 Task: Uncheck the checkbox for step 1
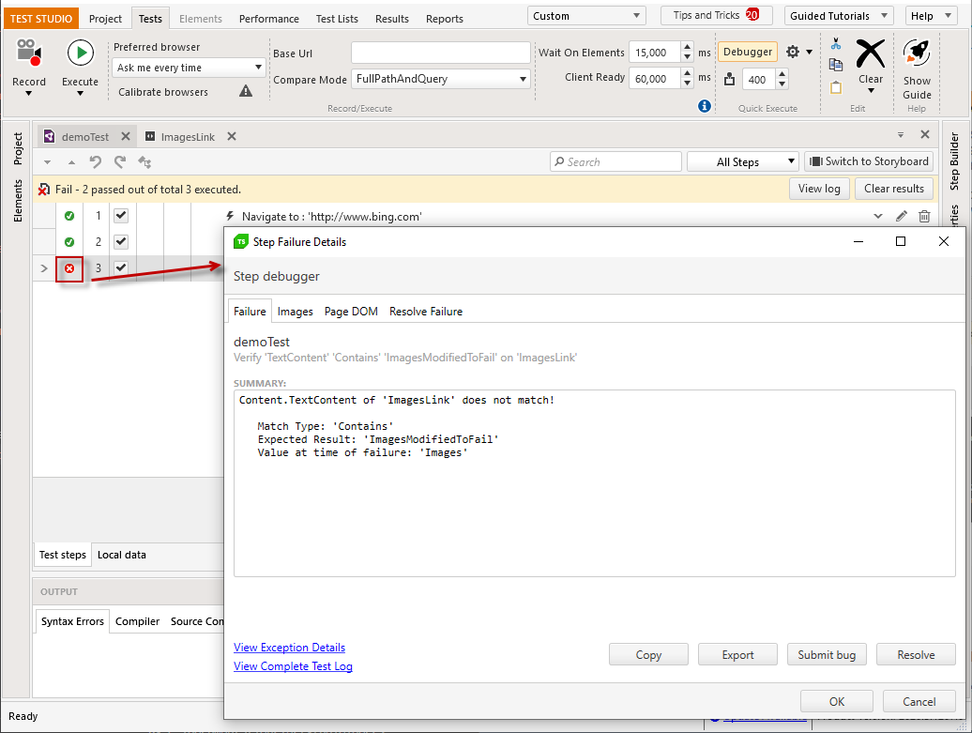(x=121, y=216)
